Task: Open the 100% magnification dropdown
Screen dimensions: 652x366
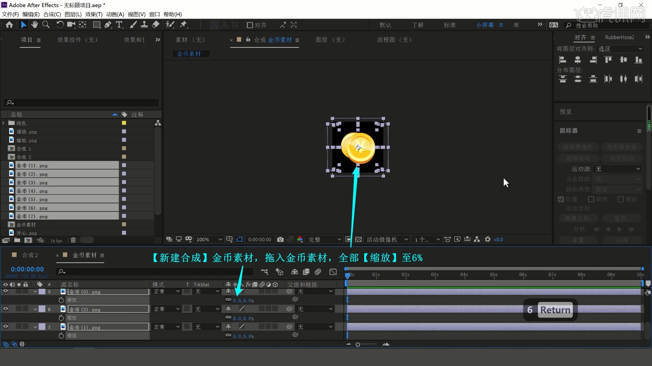Action: 209,240
